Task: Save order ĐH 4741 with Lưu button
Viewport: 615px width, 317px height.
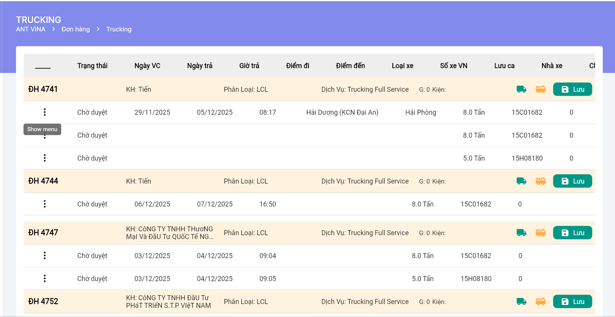Action: pos(572,89)
